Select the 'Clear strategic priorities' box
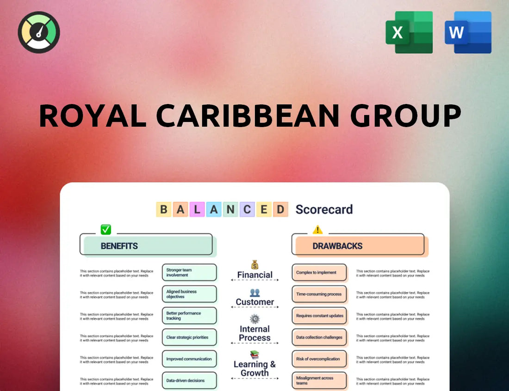The height and width of the screenshot is (391, 509). [189, 337]
